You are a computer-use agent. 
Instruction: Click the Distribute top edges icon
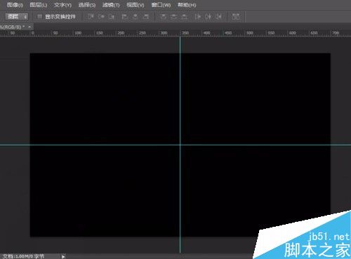point(163,17)
